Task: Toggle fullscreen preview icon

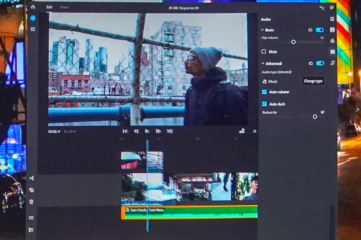Action: (242, 131)
